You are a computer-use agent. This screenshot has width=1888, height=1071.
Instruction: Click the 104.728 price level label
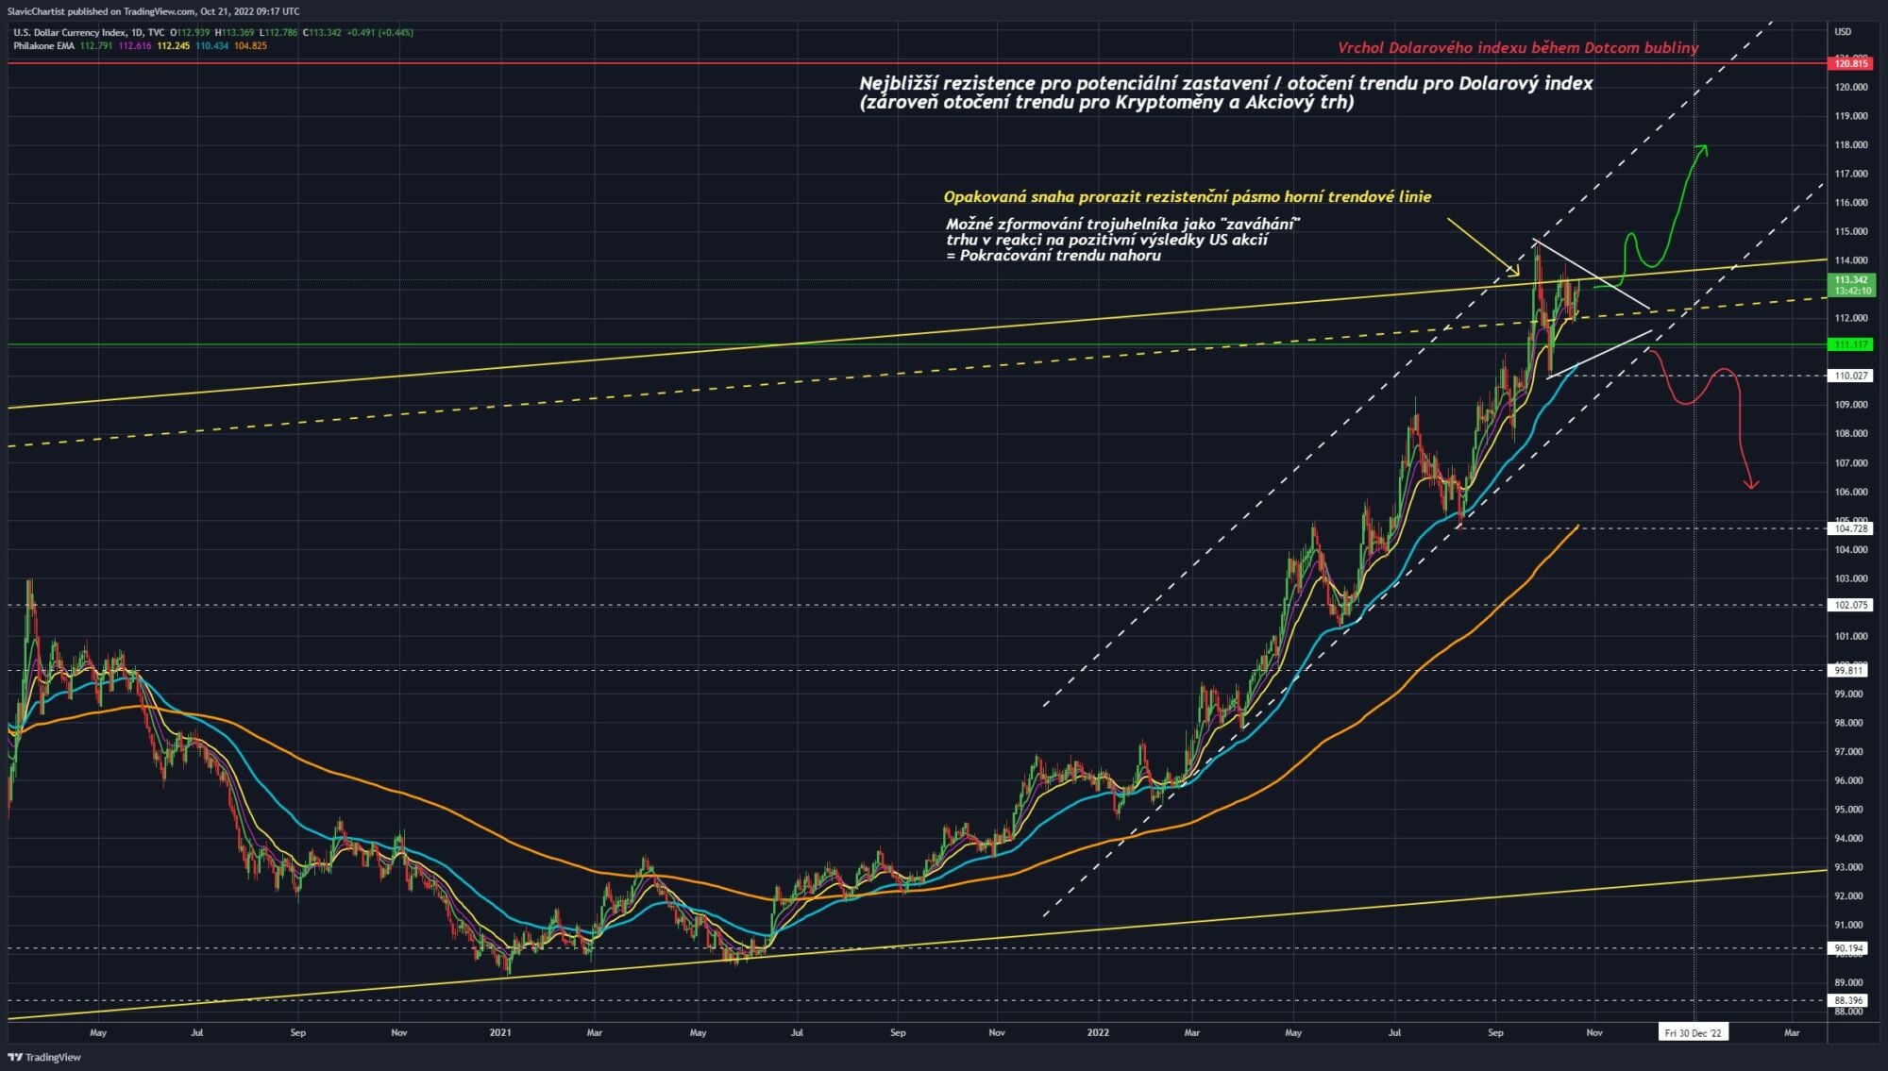click(x=1850, y=528)
